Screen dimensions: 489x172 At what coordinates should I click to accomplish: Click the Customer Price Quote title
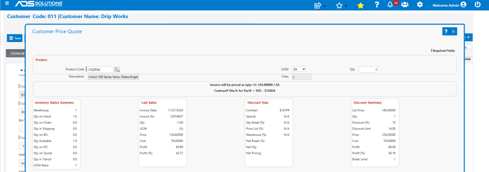(x=57, y=31)
